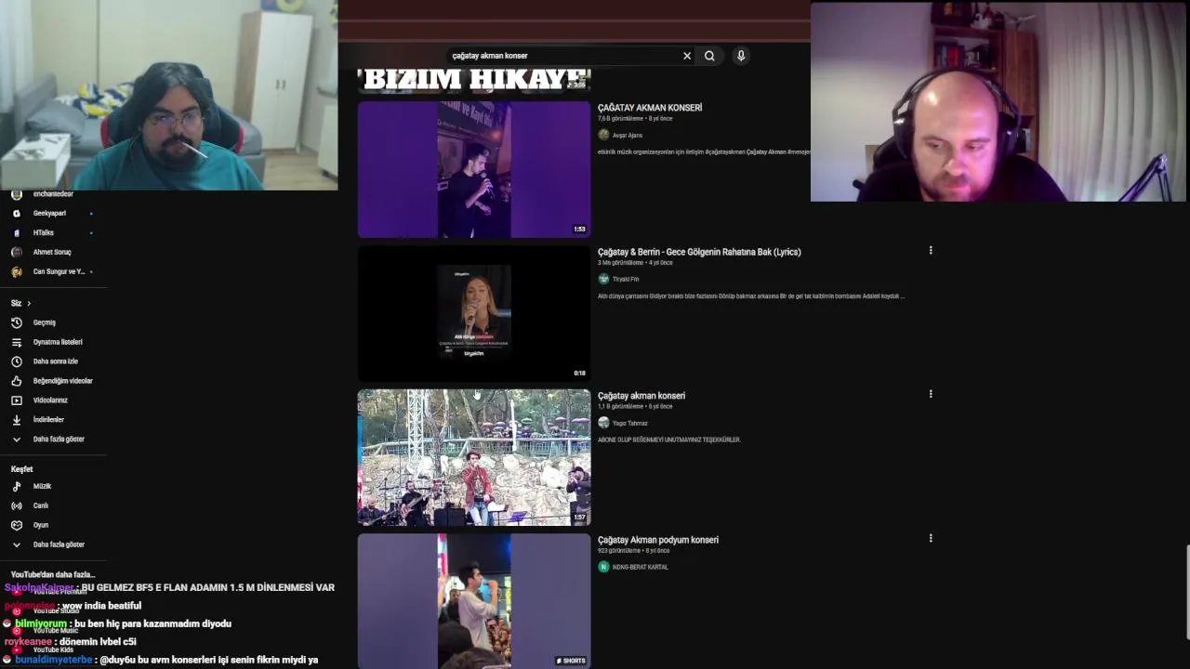Viewport: 1190px width, 669px height.
Task: Play the SHORTS podyum konseri thumbnail
Action: (474, 601)
